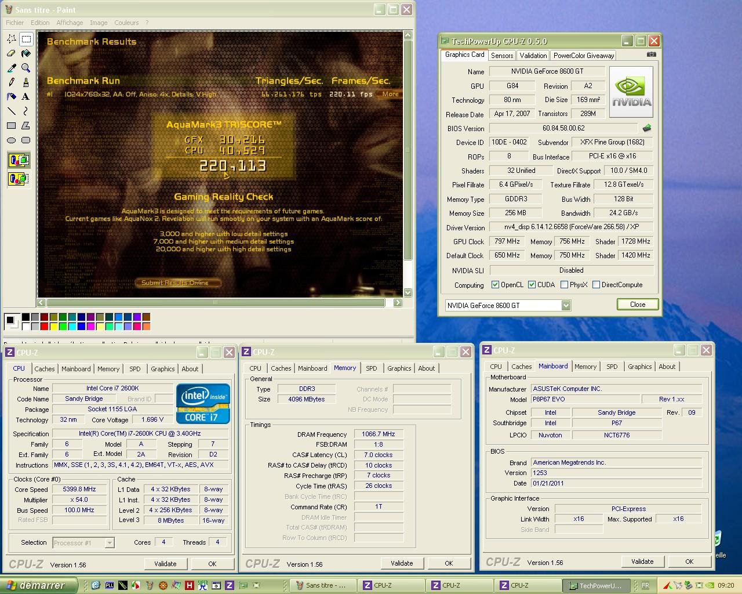742x594 pixels.
Task: Click the BIOS Version field in GPU-Z
Action: (x=564, y=128)
